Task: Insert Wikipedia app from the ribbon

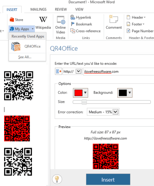Action: 43,23
